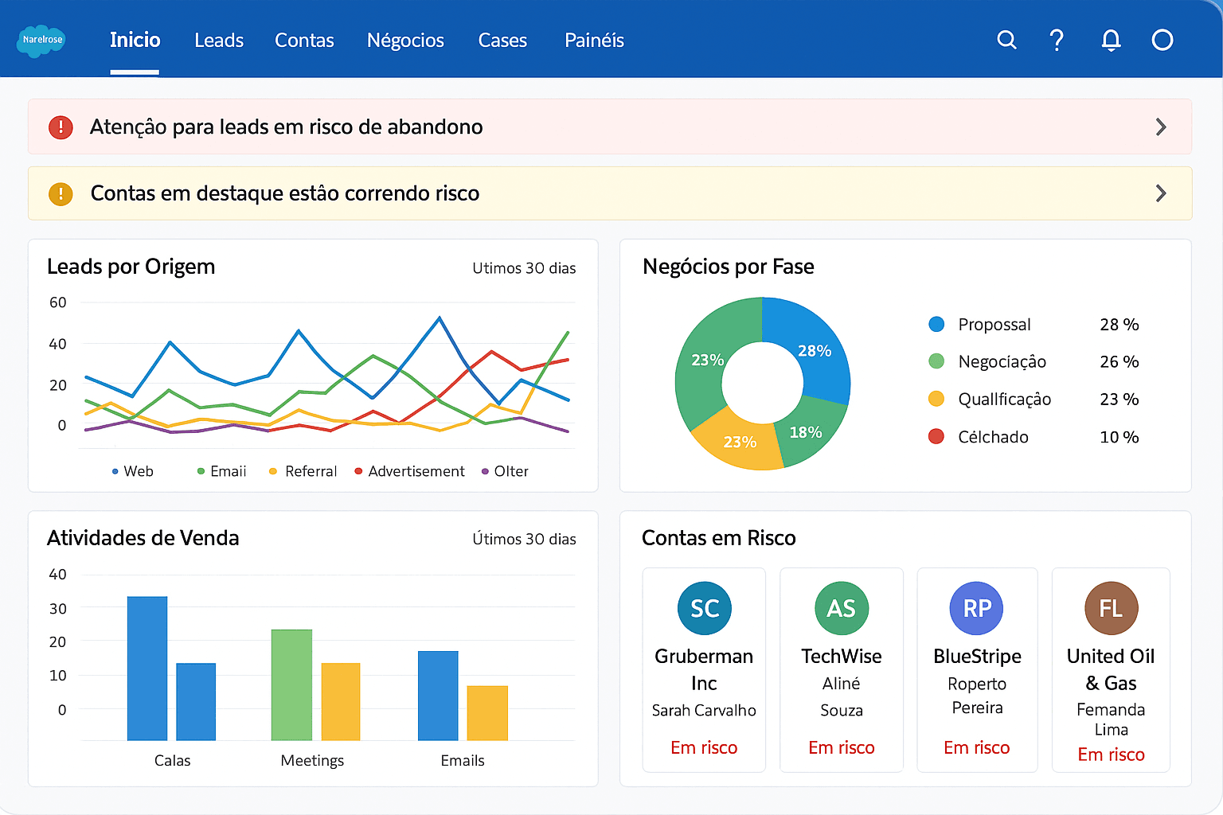Select the blue Propossal legend swatch
Viewport: 1223px width, 815px height.
point(936,324)
